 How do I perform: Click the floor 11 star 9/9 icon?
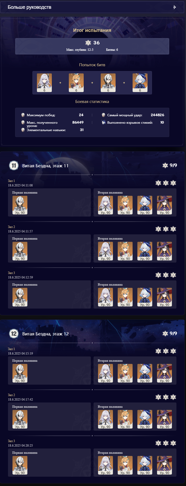tap(165, 165)
